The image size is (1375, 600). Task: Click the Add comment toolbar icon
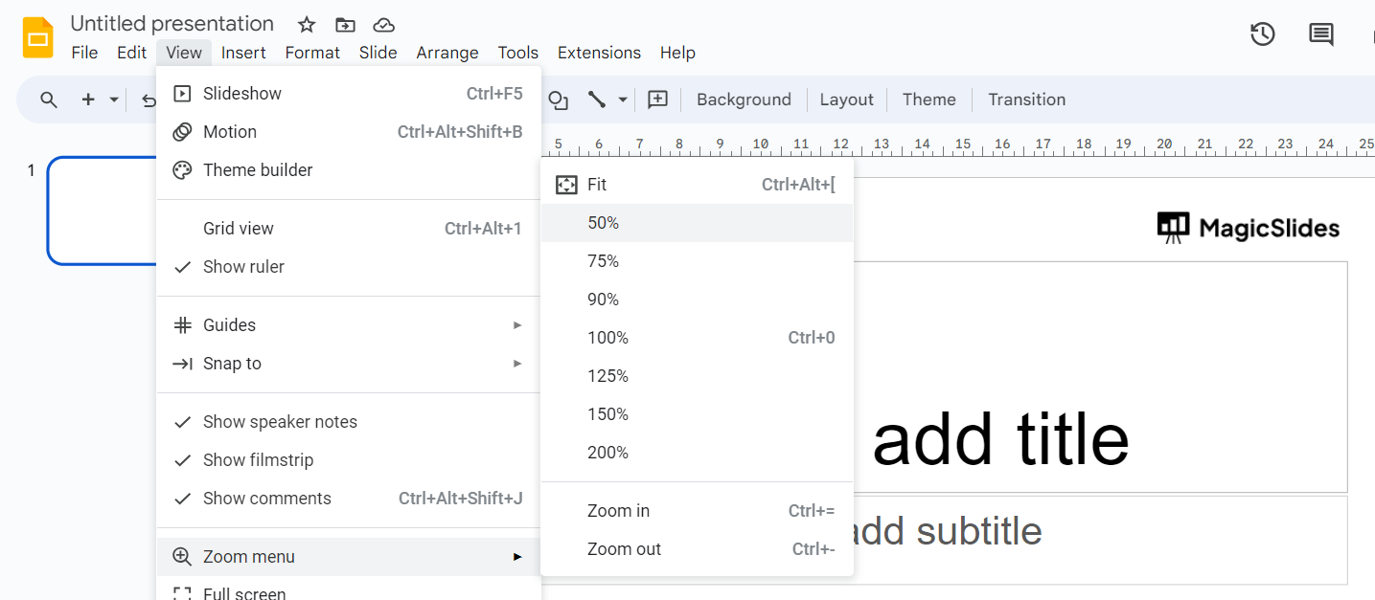coord(657,100)
